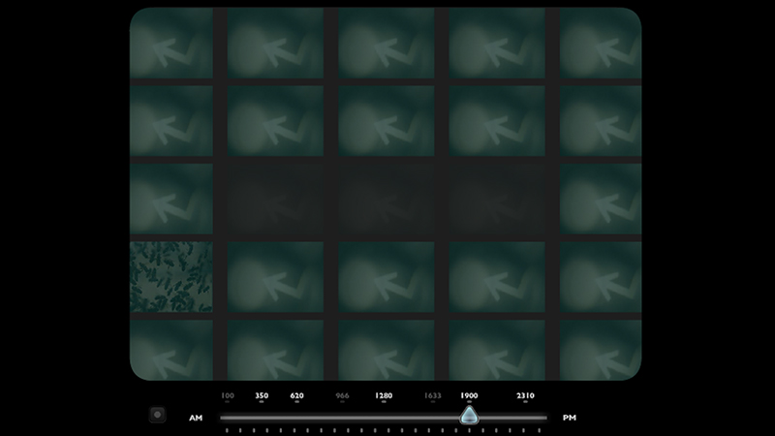Jump to the 1280 timeline marker
Screen dimensions: 775x436
(x=384, y=396)
